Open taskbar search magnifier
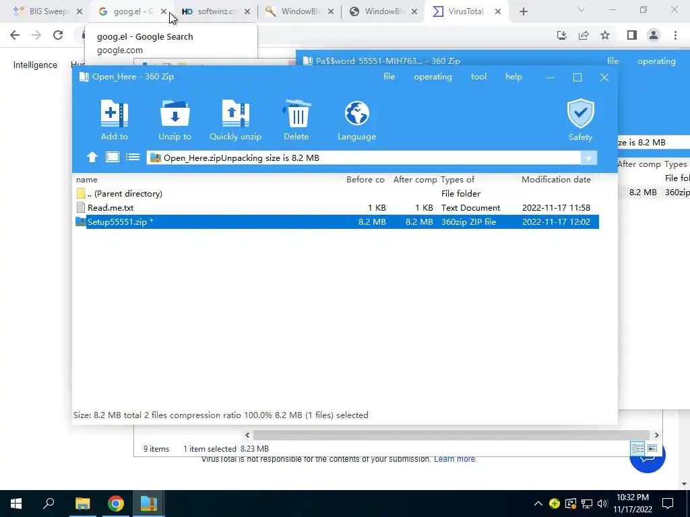Image resolution: width=690 pixels, height=517 pixels. pyautogui.click(x=49, y=504)
